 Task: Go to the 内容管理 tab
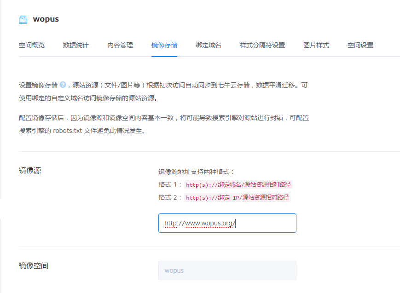click(120, 45)
